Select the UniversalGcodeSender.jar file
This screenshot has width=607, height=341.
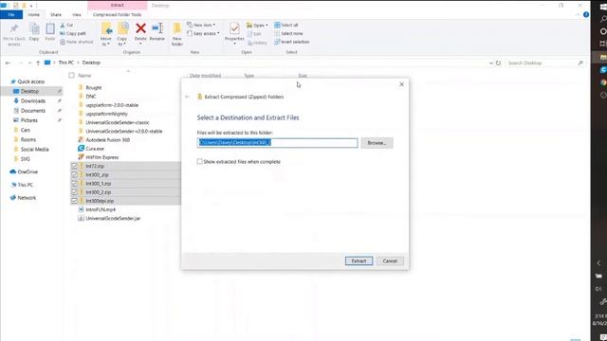coord(110,219)
